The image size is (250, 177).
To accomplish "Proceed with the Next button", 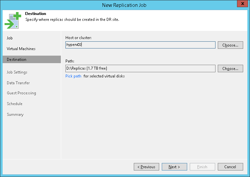I will point(174,167).
